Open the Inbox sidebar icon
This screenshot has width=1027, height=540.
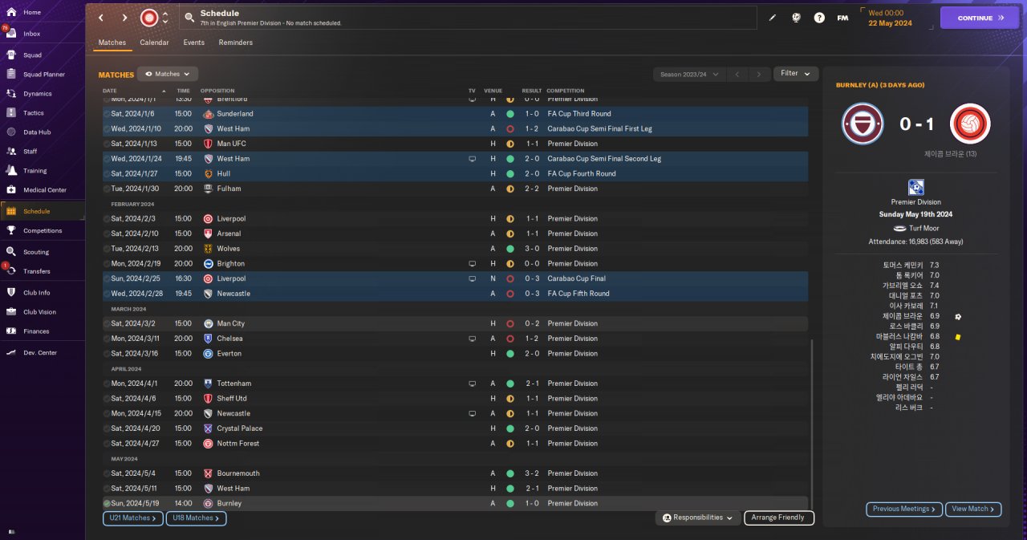(11, 34)
